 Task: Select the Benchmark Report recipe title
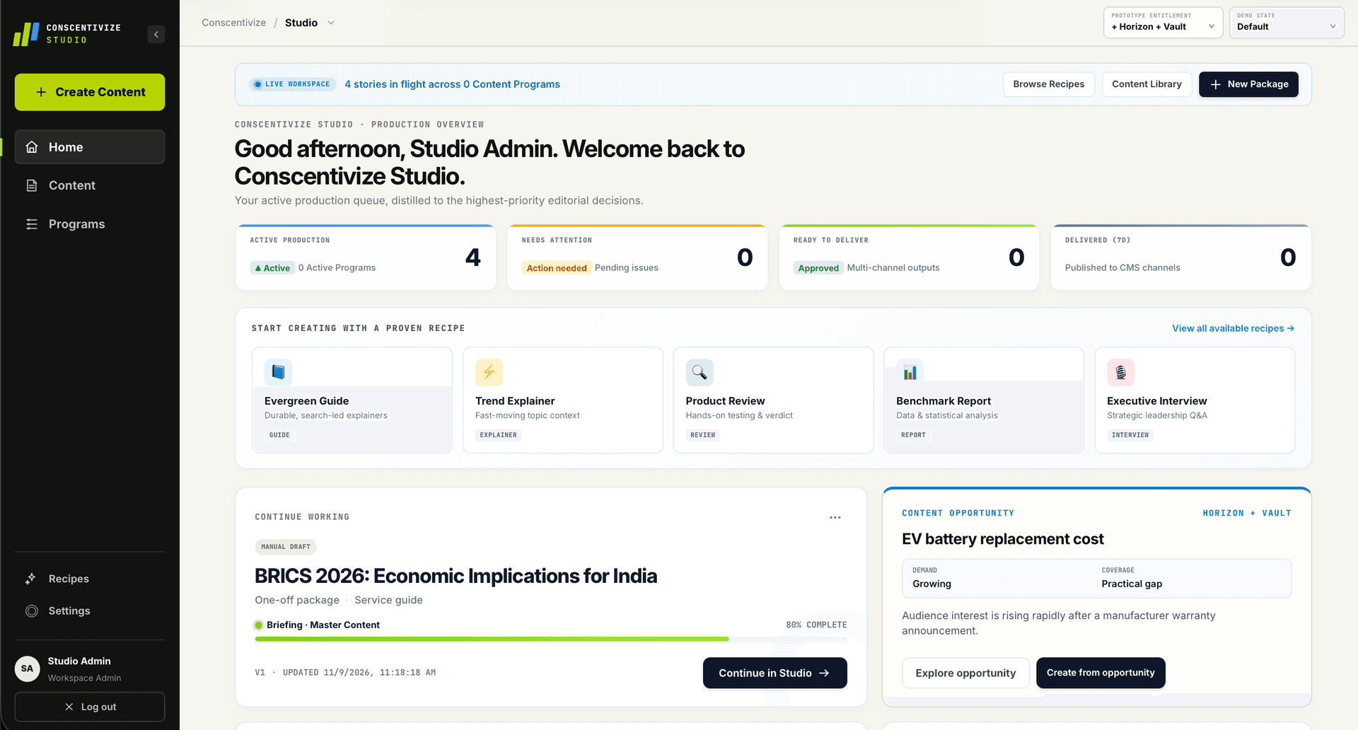944,401
